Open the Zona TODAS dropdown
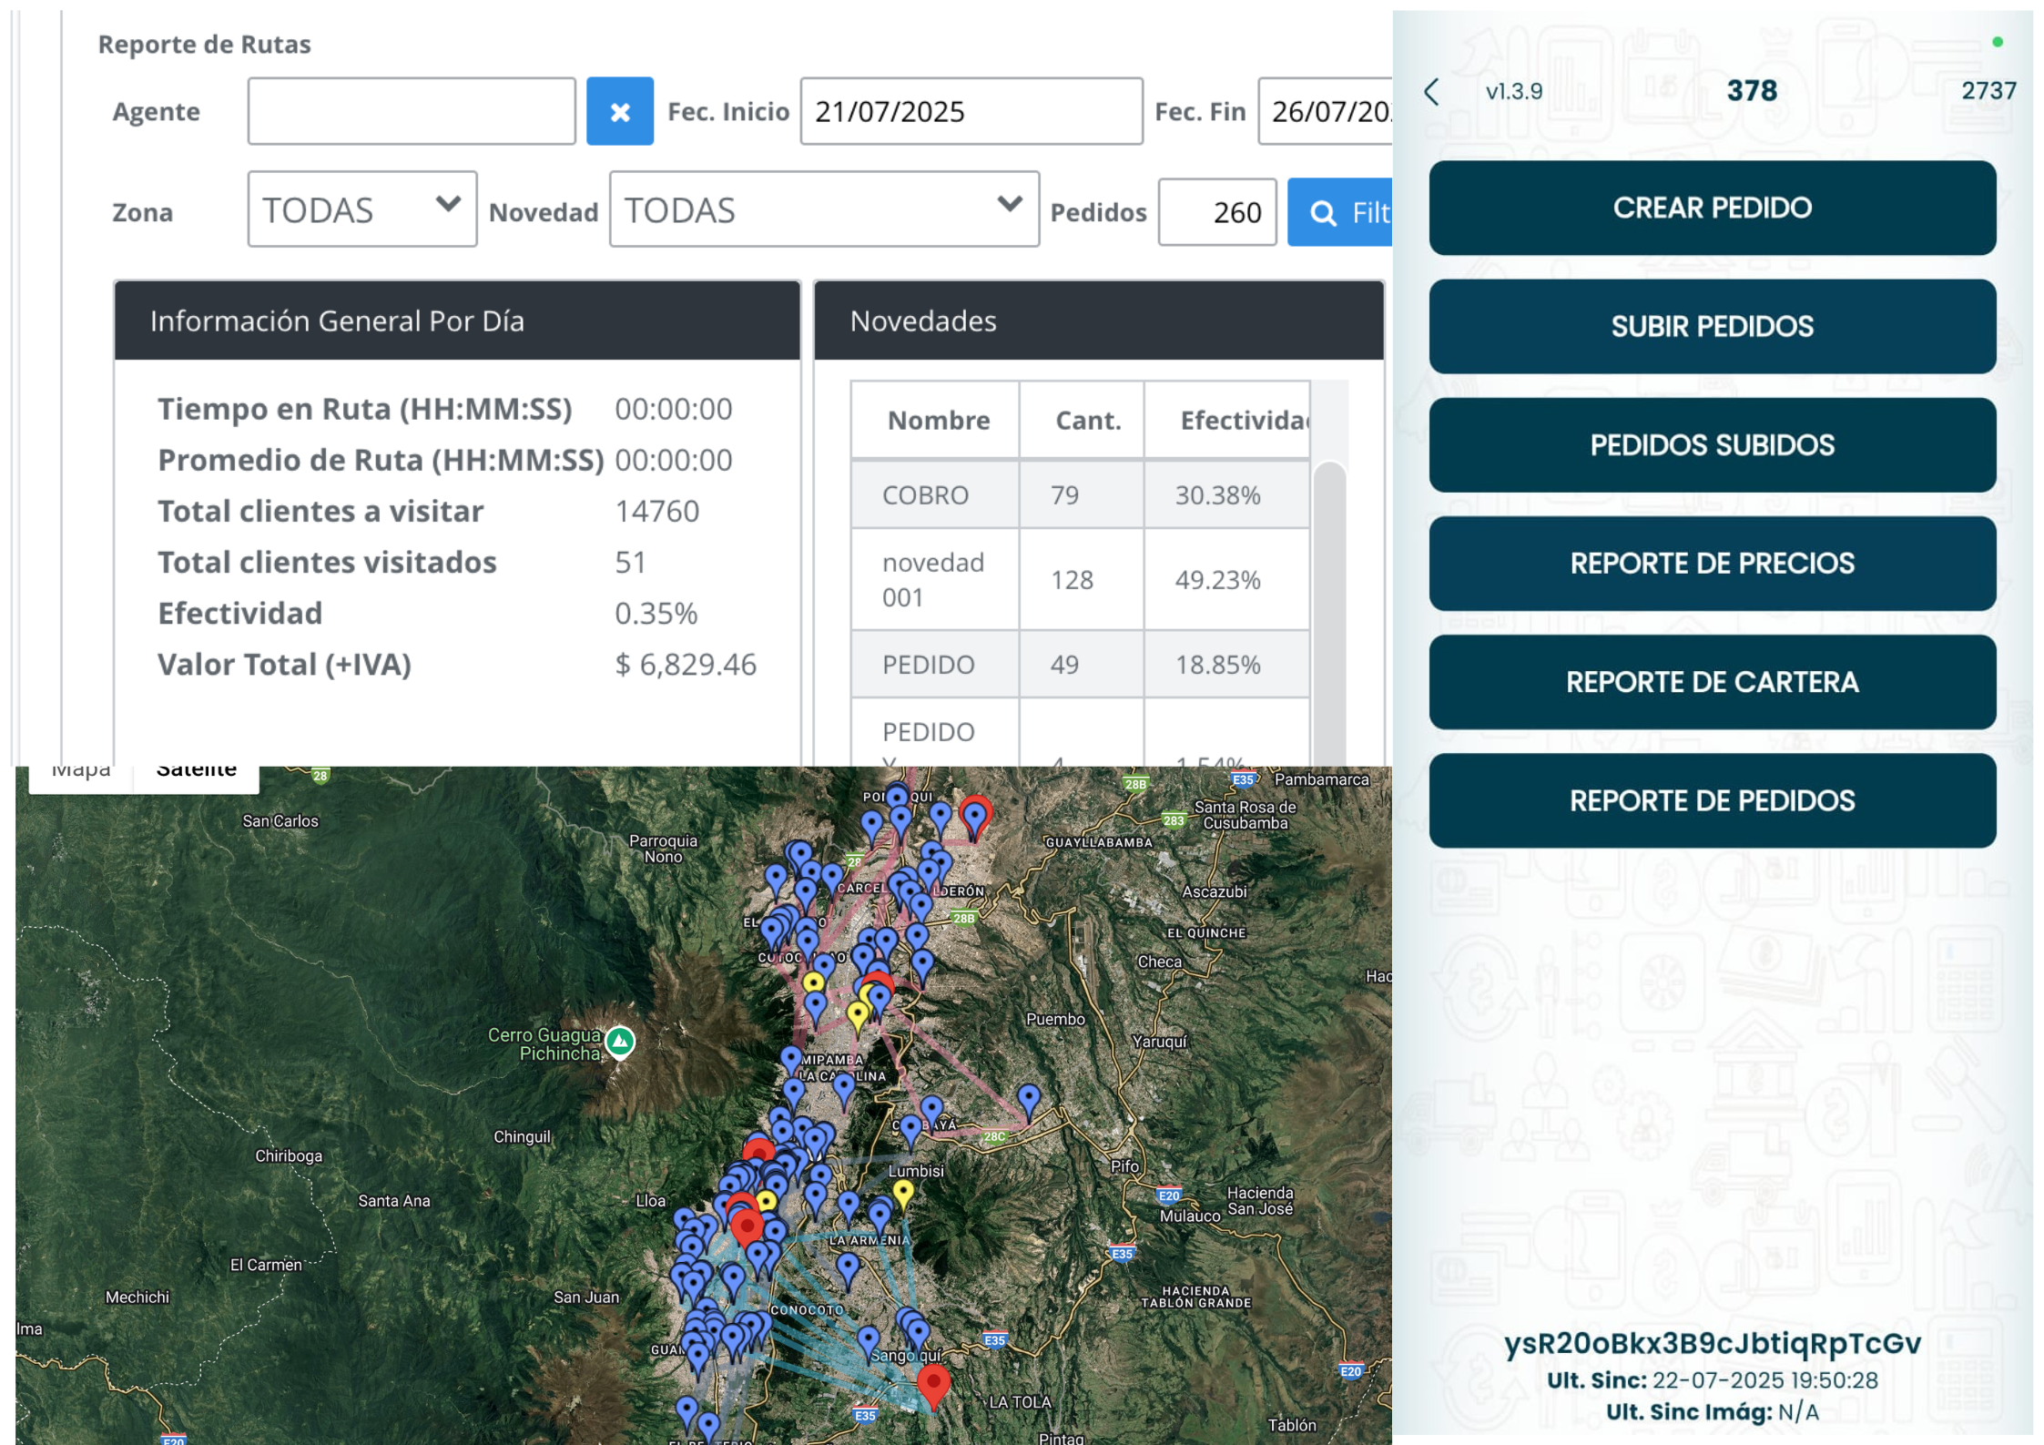Viewport: 2044px width, 1445px height. click(x=361, y=209)
